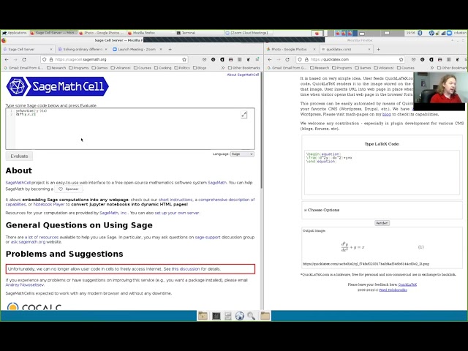The image size is (468, 351).
Task: Go back in the quicklatex window
Action: [x=270, y=59]
